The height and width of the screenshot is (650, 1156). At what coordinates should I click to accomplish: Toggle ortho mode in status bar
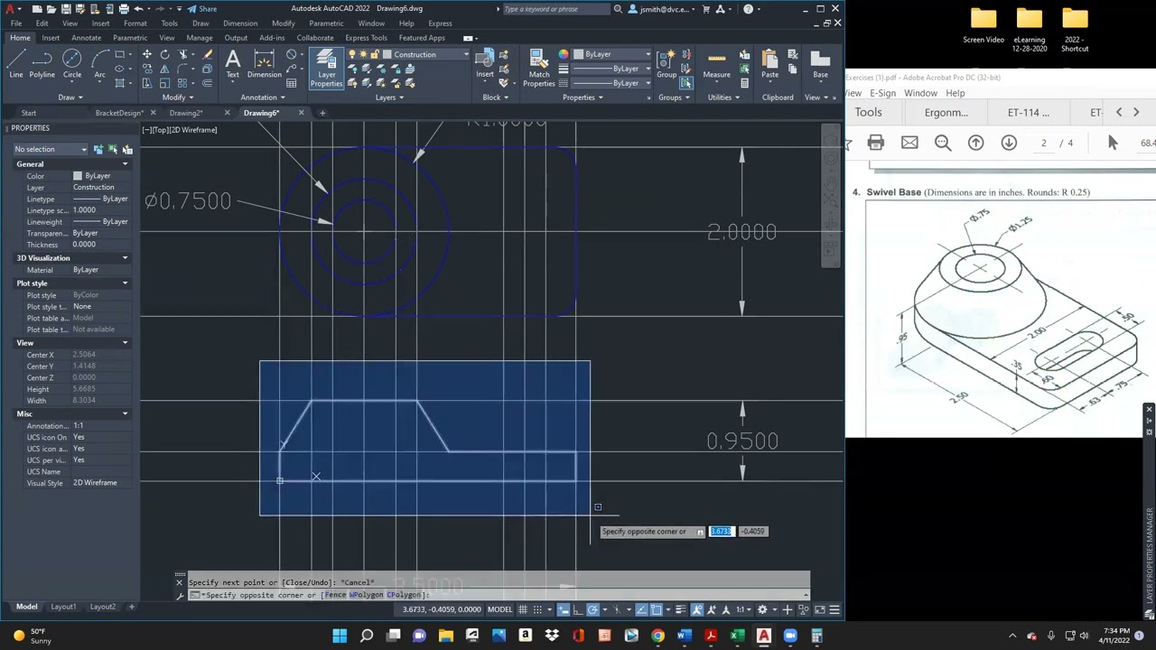(x=578, y=609)
